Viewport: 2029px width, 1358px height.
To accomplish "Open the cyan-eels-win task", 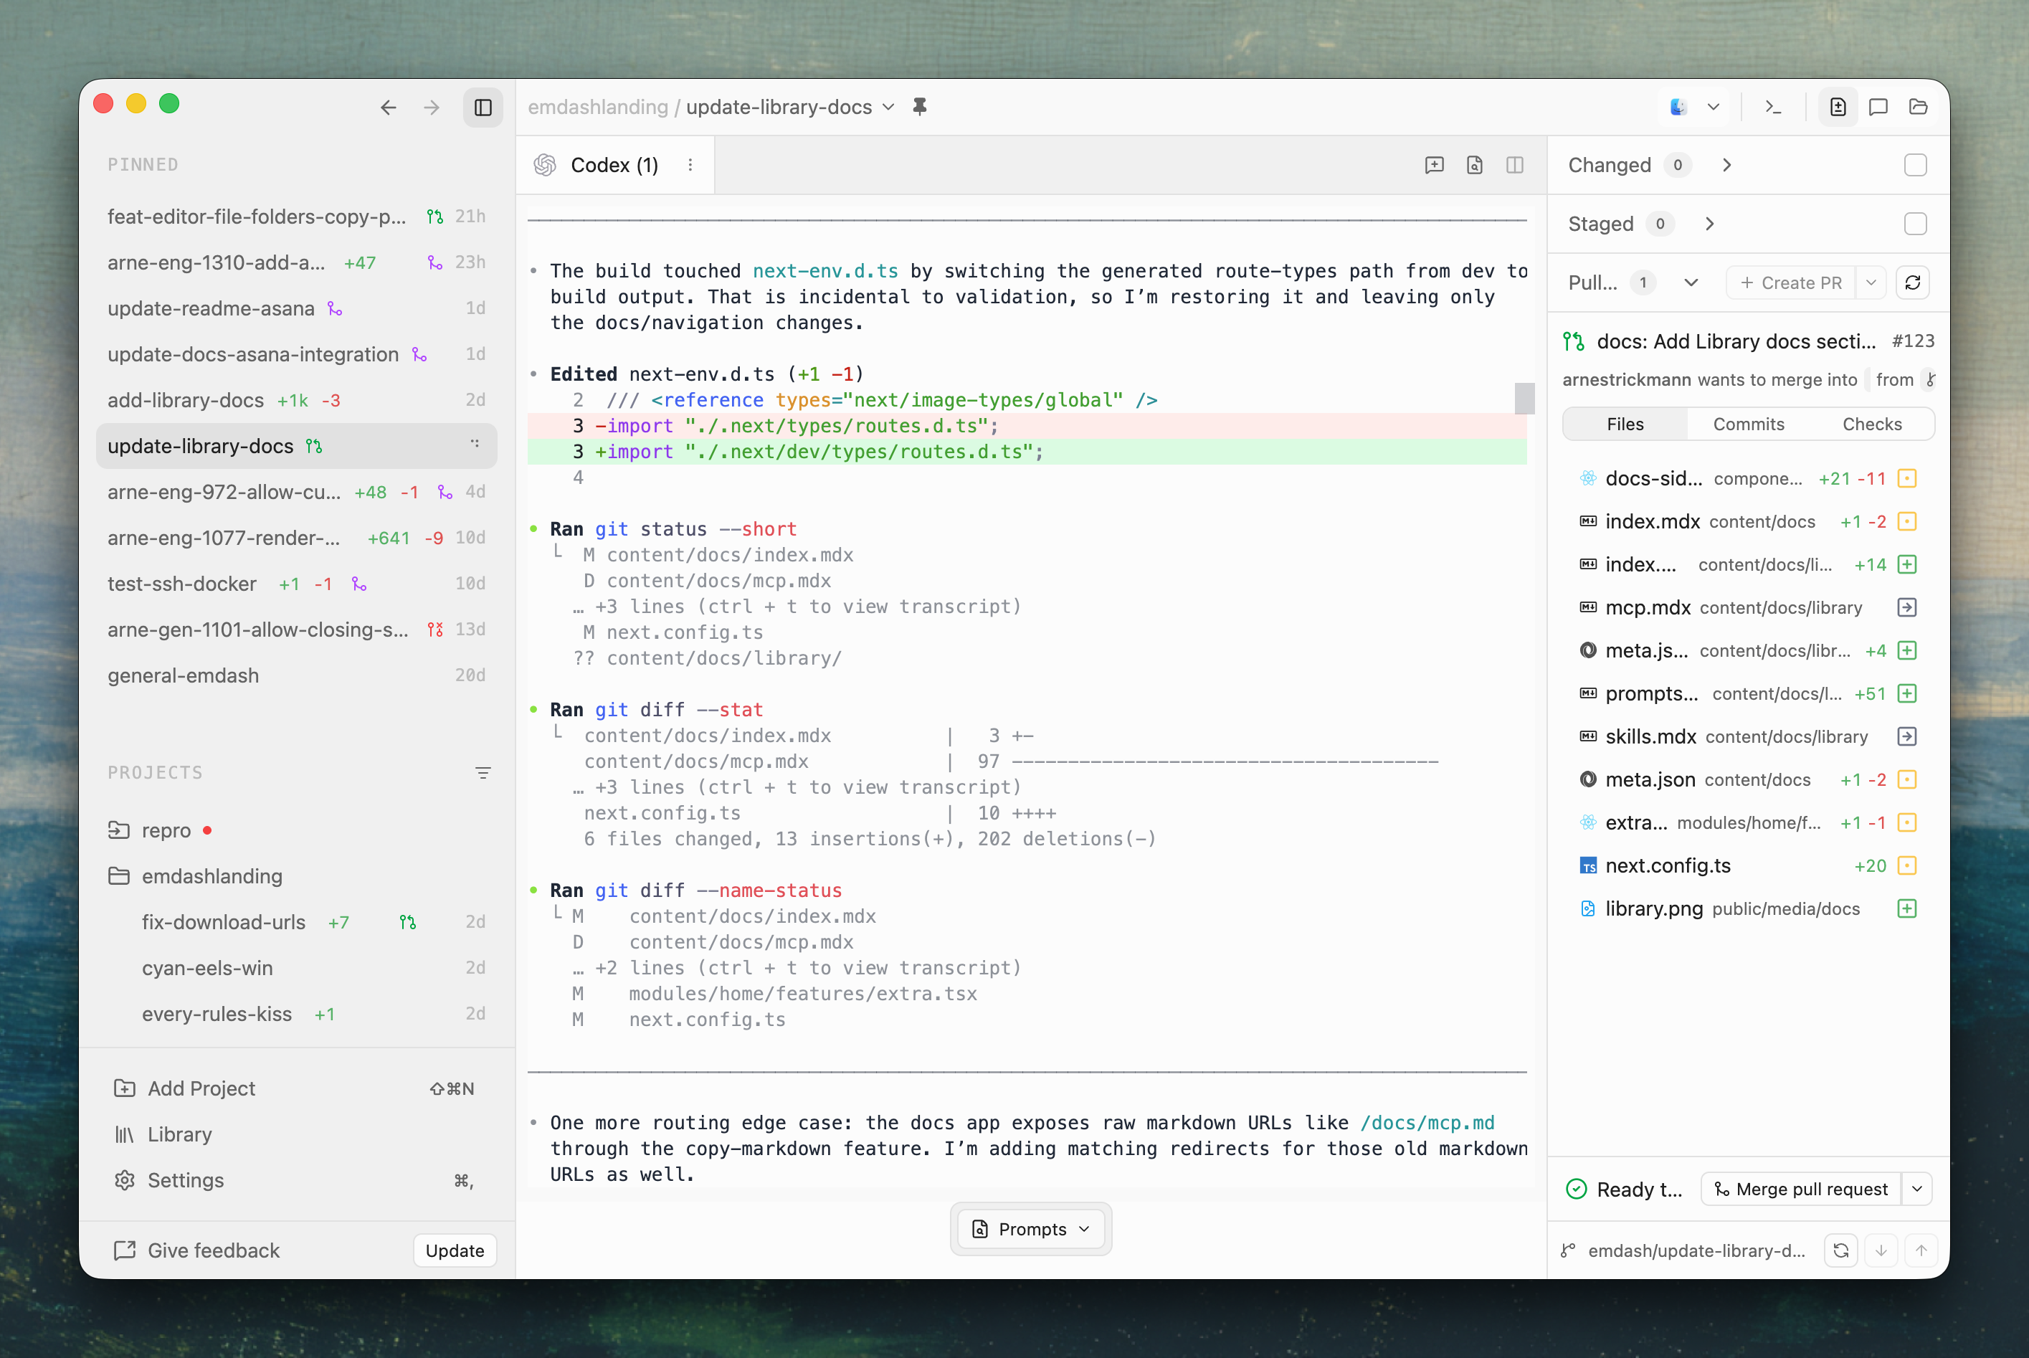I will [x=296, y=968].
